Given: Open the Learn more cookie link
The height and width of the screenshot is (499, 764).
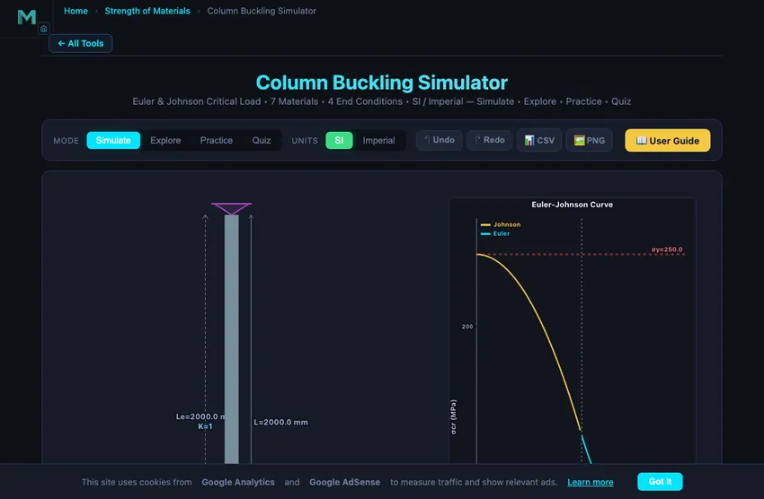Looking at the screenshot, I should tap(590, 482).
